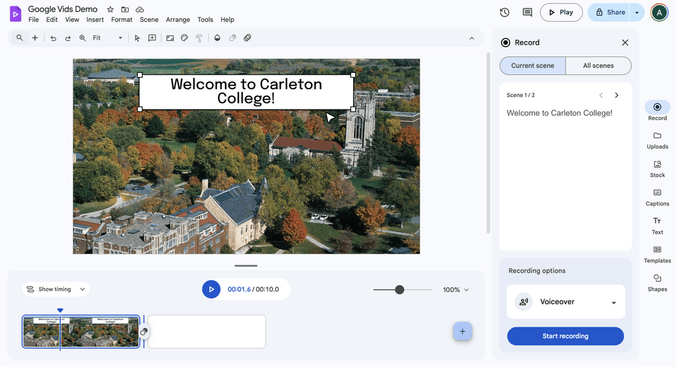The image size is (676, 367).
Task: Open the Scene menu
Action: click(x=149, y=19)
